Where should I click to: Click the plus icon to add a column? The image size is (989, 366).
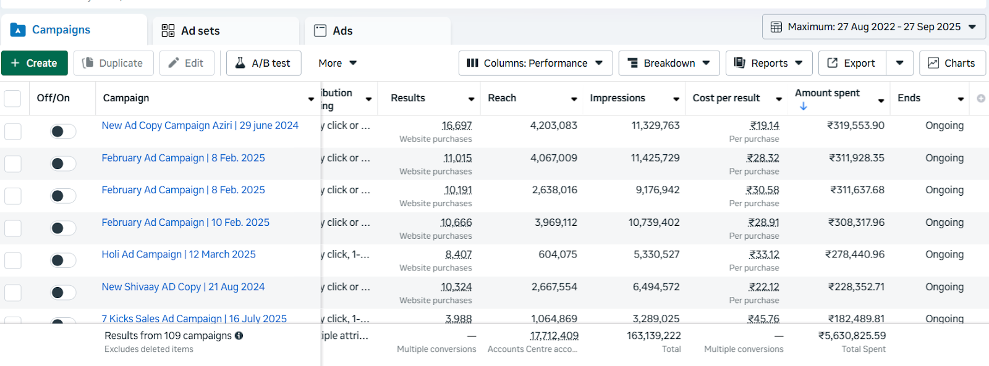tap(980, 98)
